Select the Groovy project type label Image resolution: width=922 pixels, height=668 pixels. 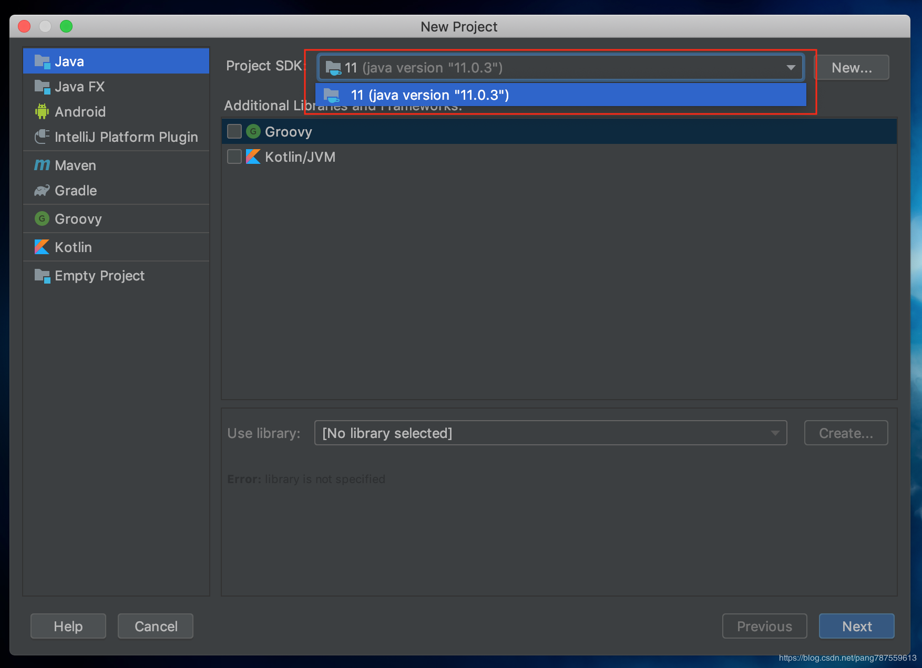(x=78, y=218)
